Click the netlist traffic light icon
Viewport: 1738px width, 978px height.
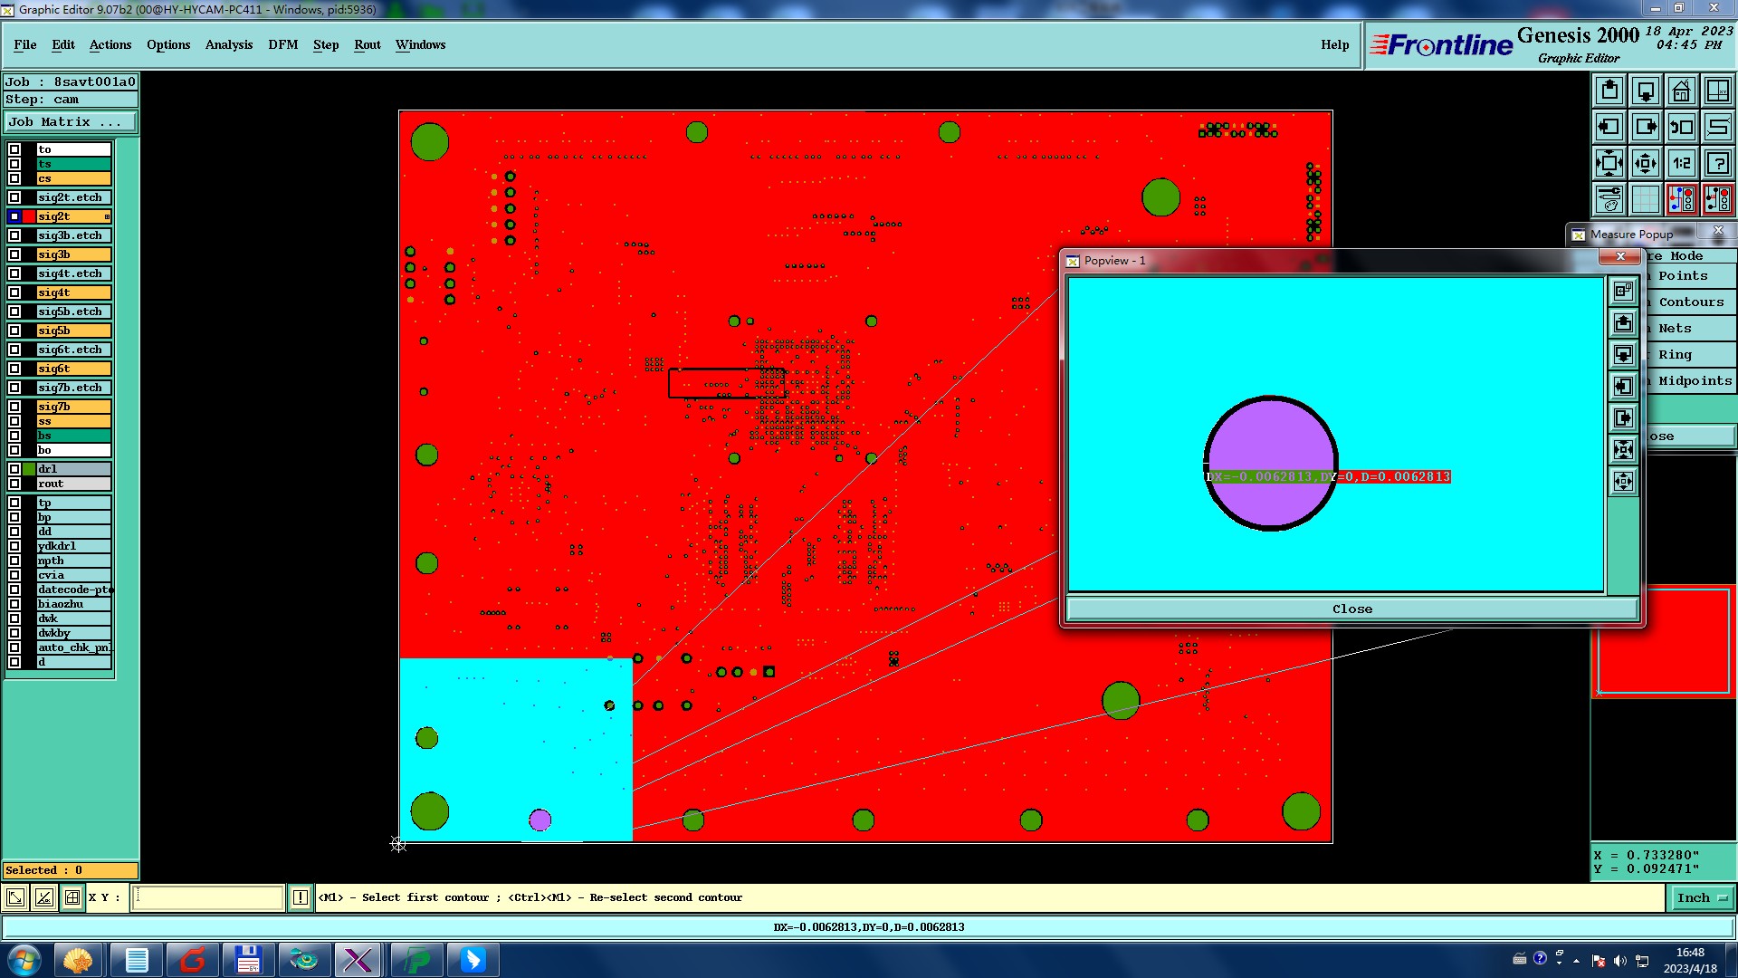1681,199
